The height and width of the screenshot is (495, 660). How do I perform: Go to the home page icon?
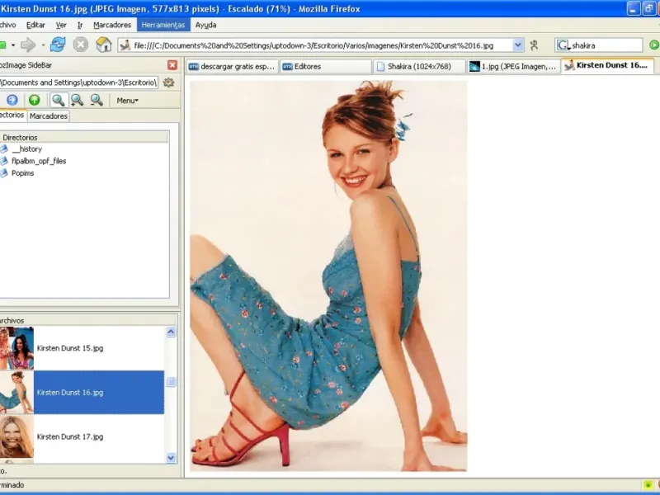(104, 45)
